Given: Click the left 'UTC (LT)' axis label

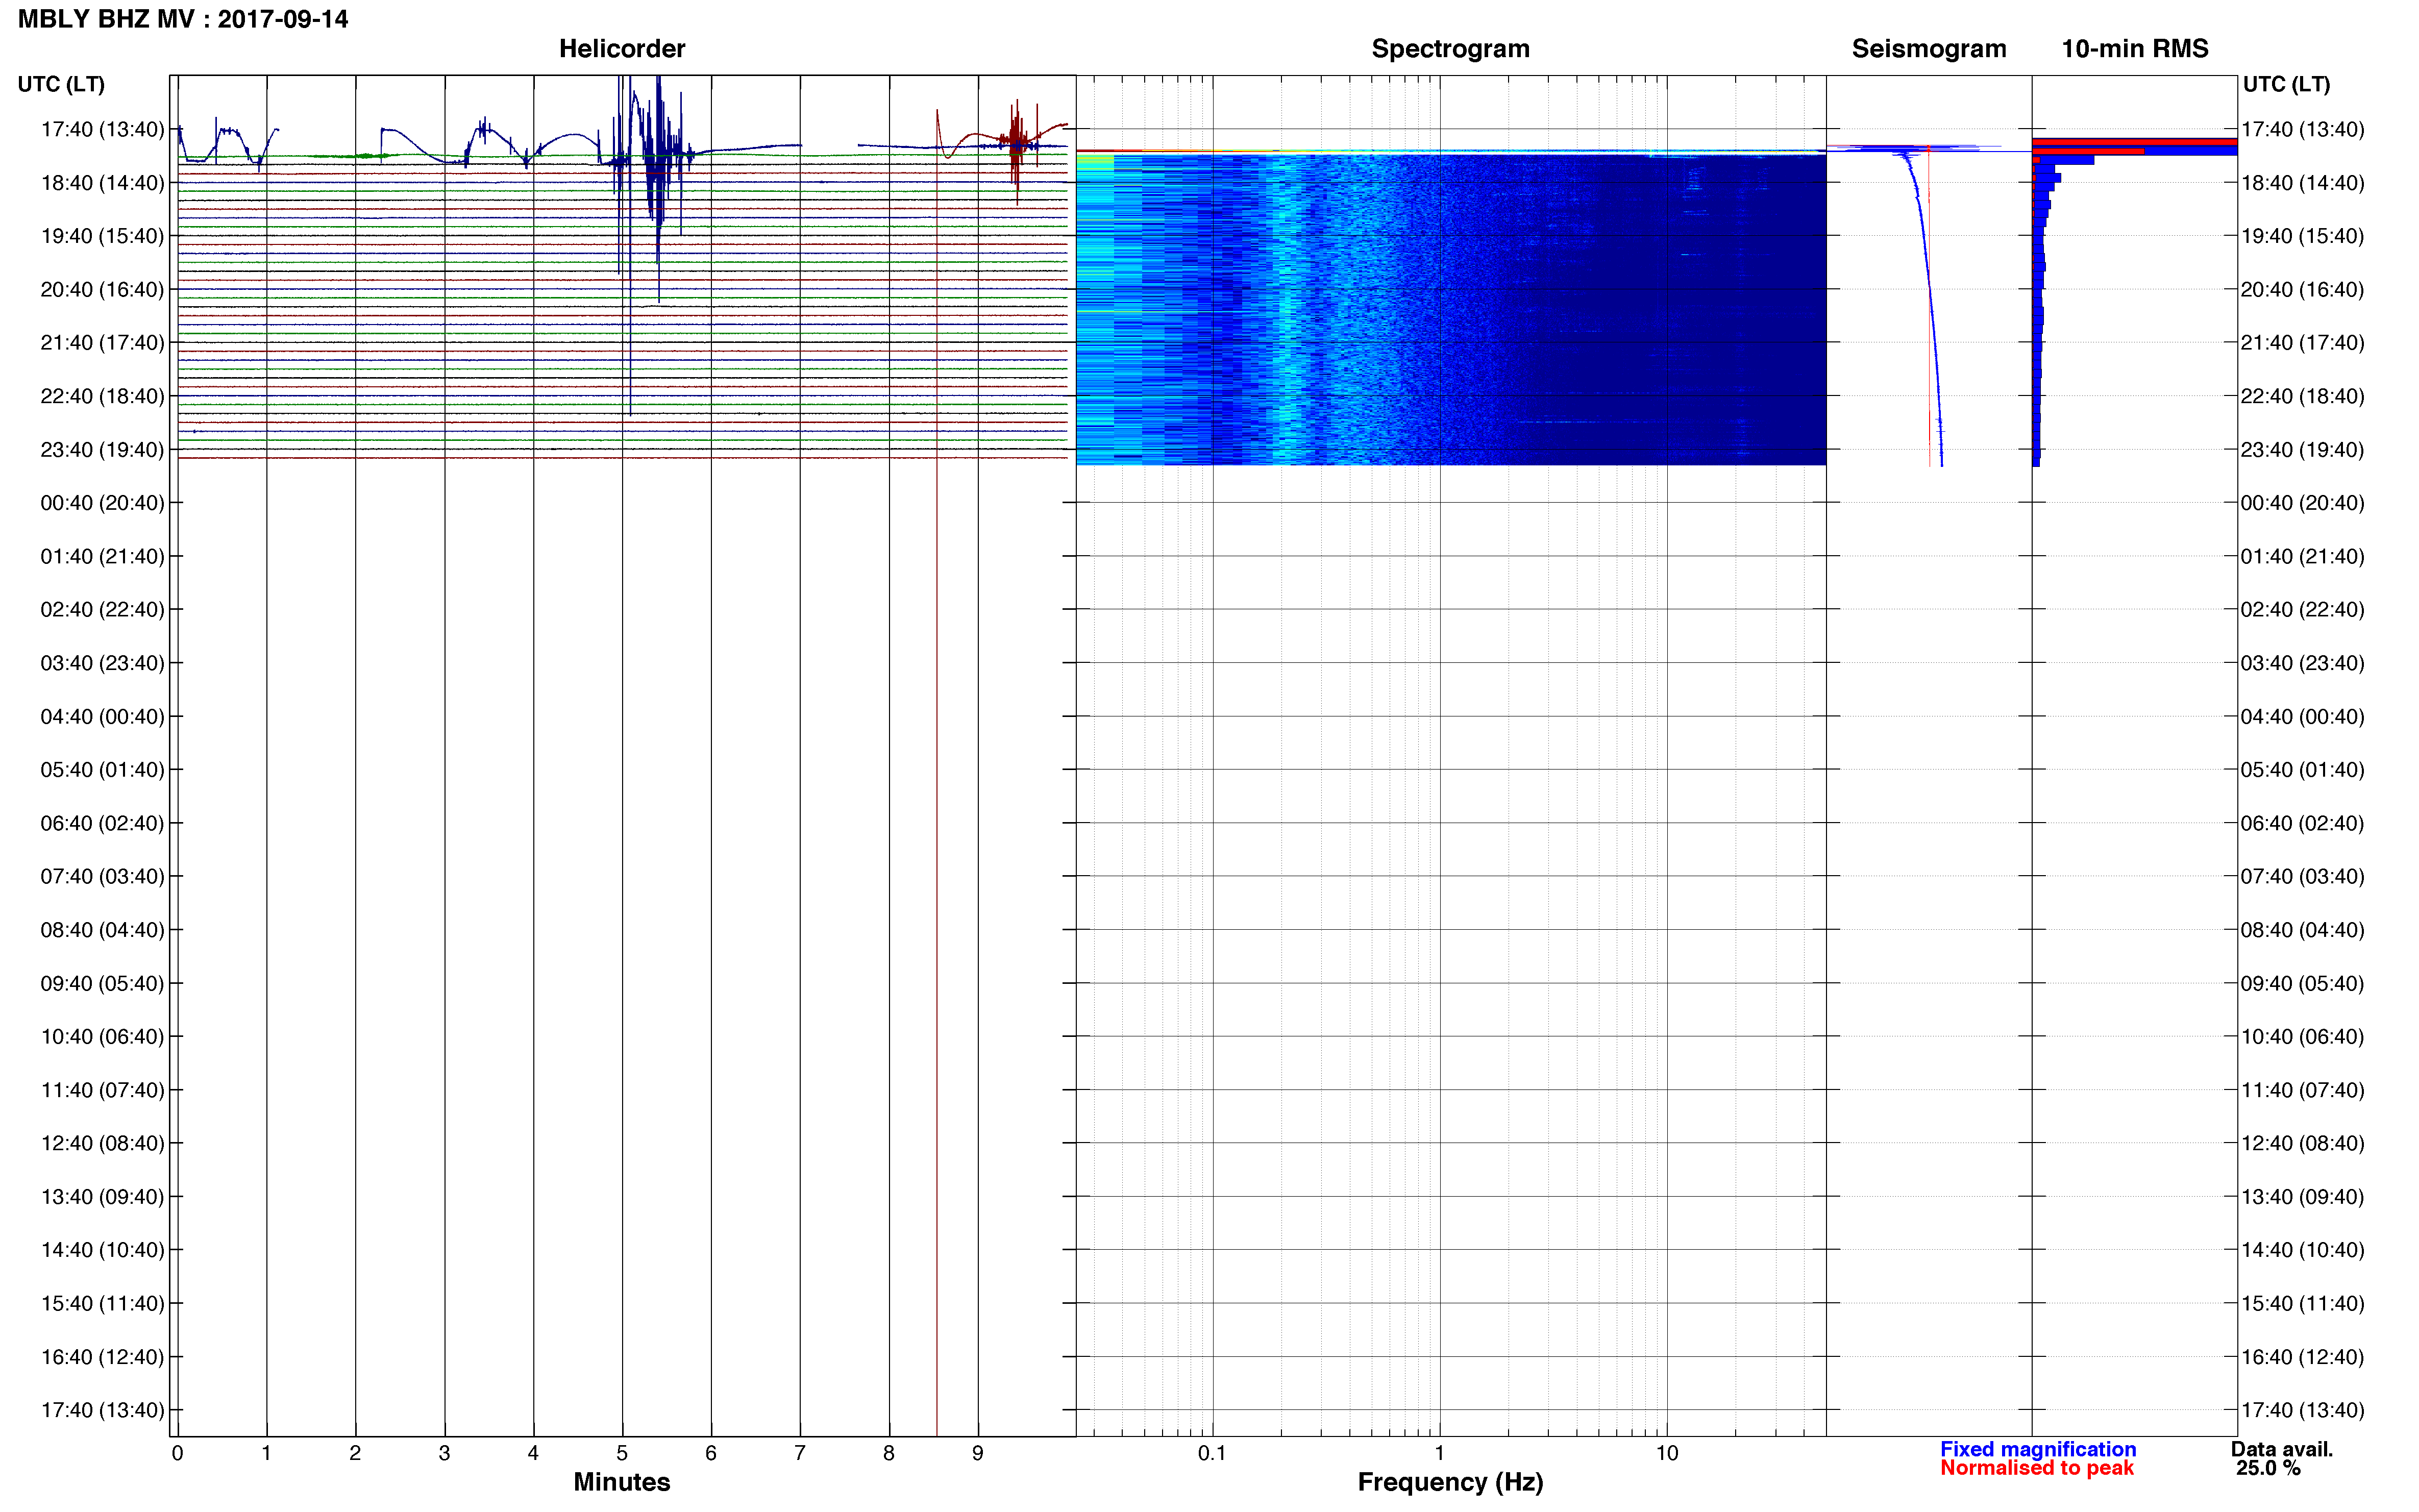Looking at the screenshot, I should coord(61,84).
